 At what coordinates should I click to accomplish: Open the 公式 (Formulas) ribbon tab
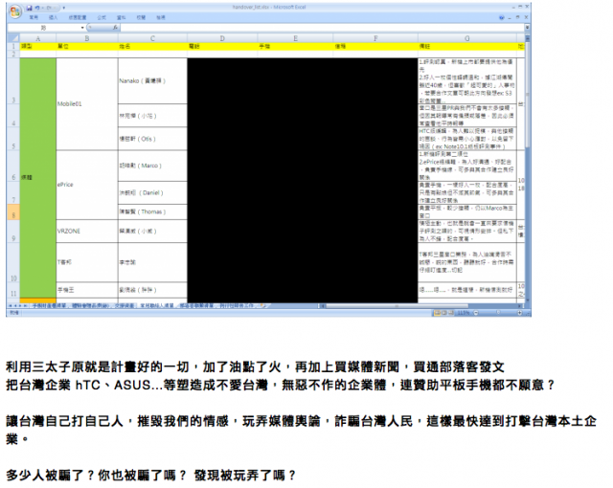point(102,17)
